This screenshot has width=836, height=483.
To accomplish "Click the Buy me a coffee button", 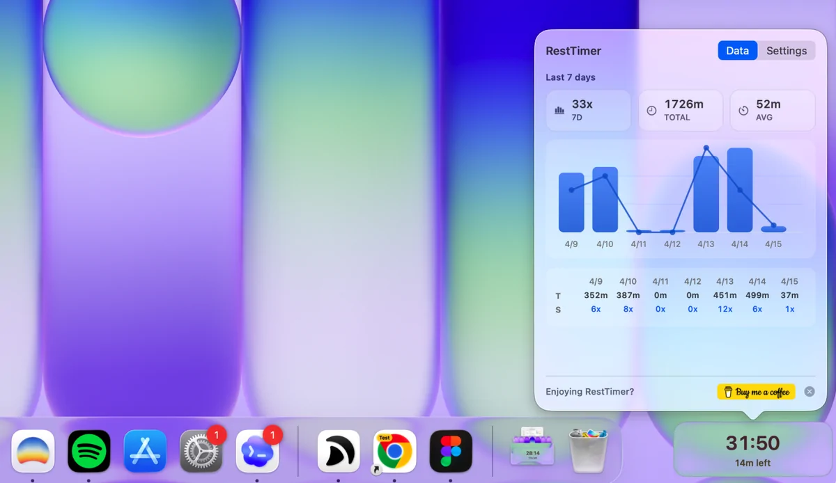I will [x=756, y=392].
